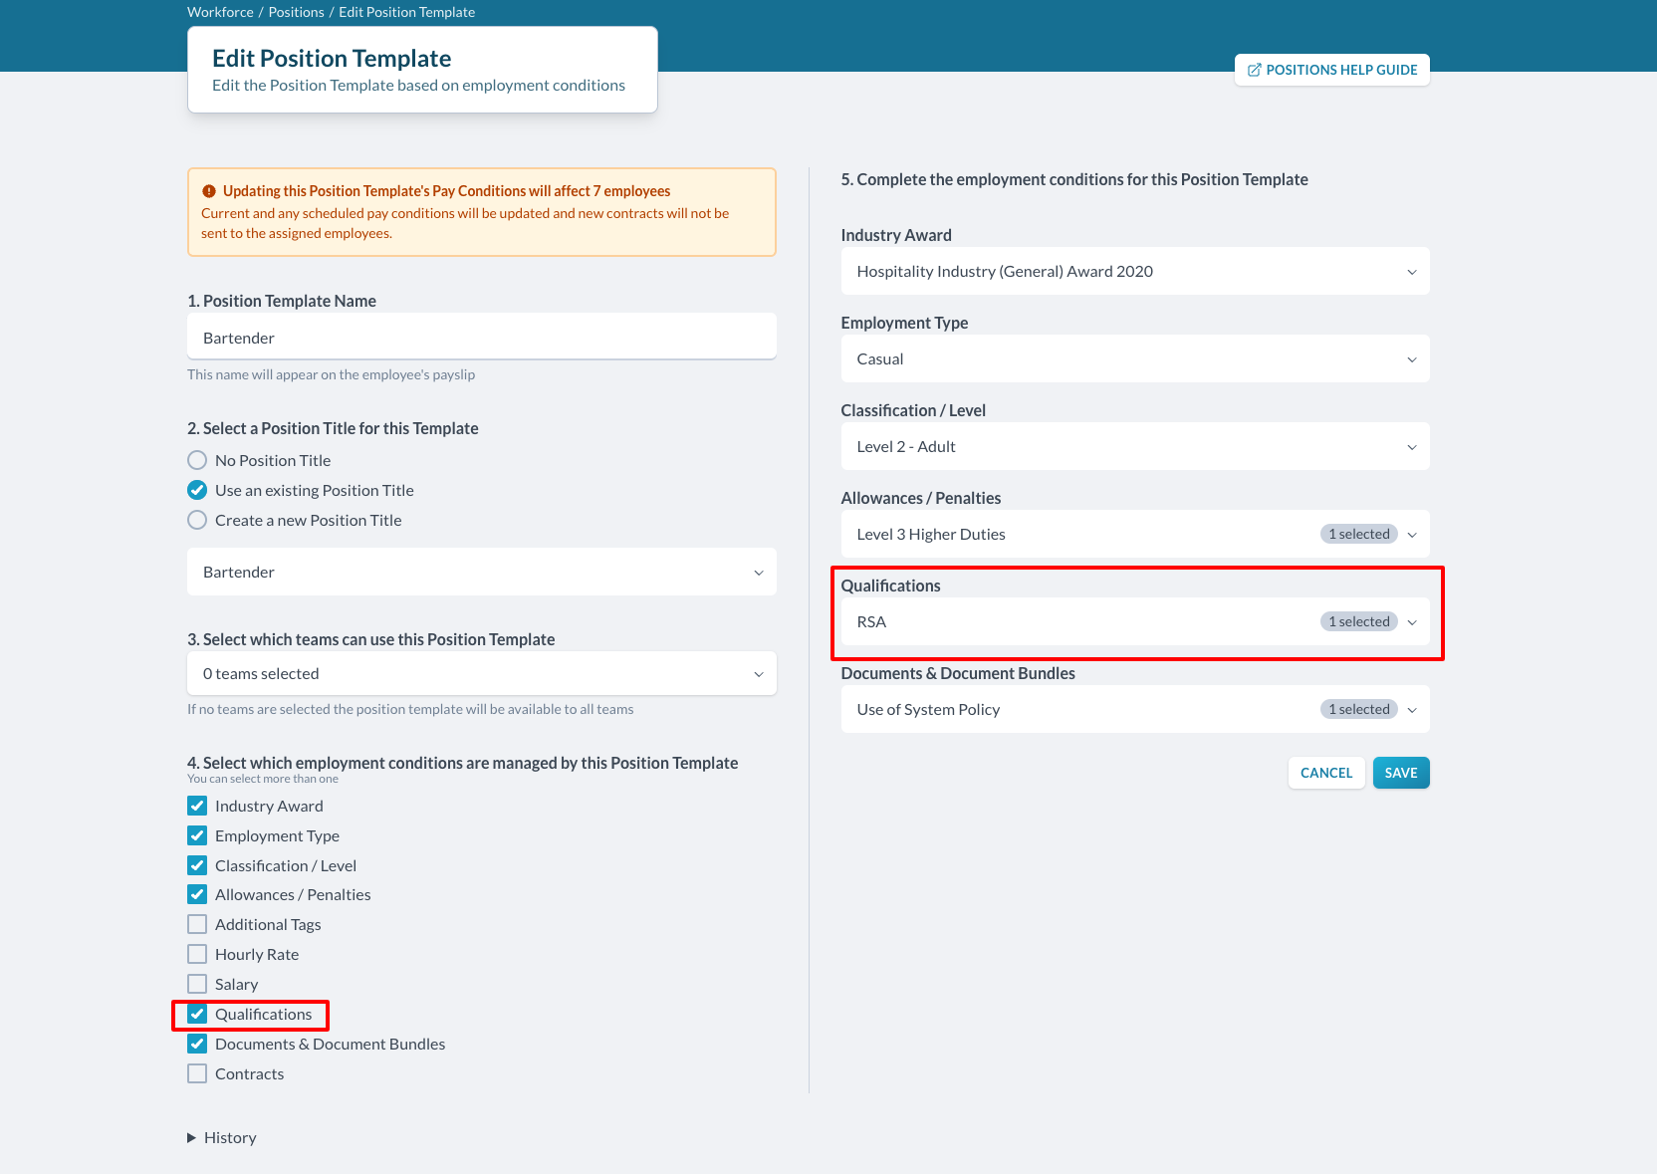Select the No Position Title radio option
This screenshot has width=1657, height=1174.
(x=197, y=461)
